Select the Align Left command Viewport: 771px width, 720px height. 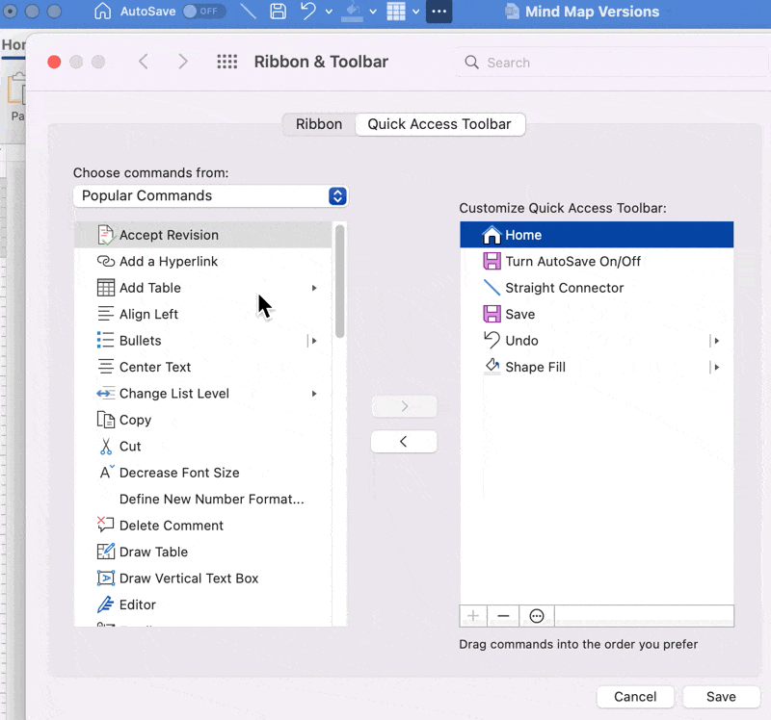[203, 315]
